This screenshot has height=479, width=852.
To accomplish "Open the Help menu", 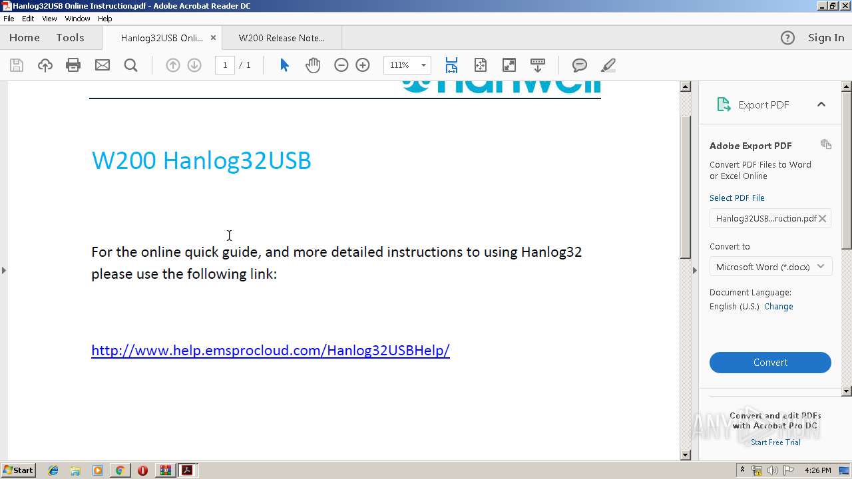I will (x=105, y=19).
